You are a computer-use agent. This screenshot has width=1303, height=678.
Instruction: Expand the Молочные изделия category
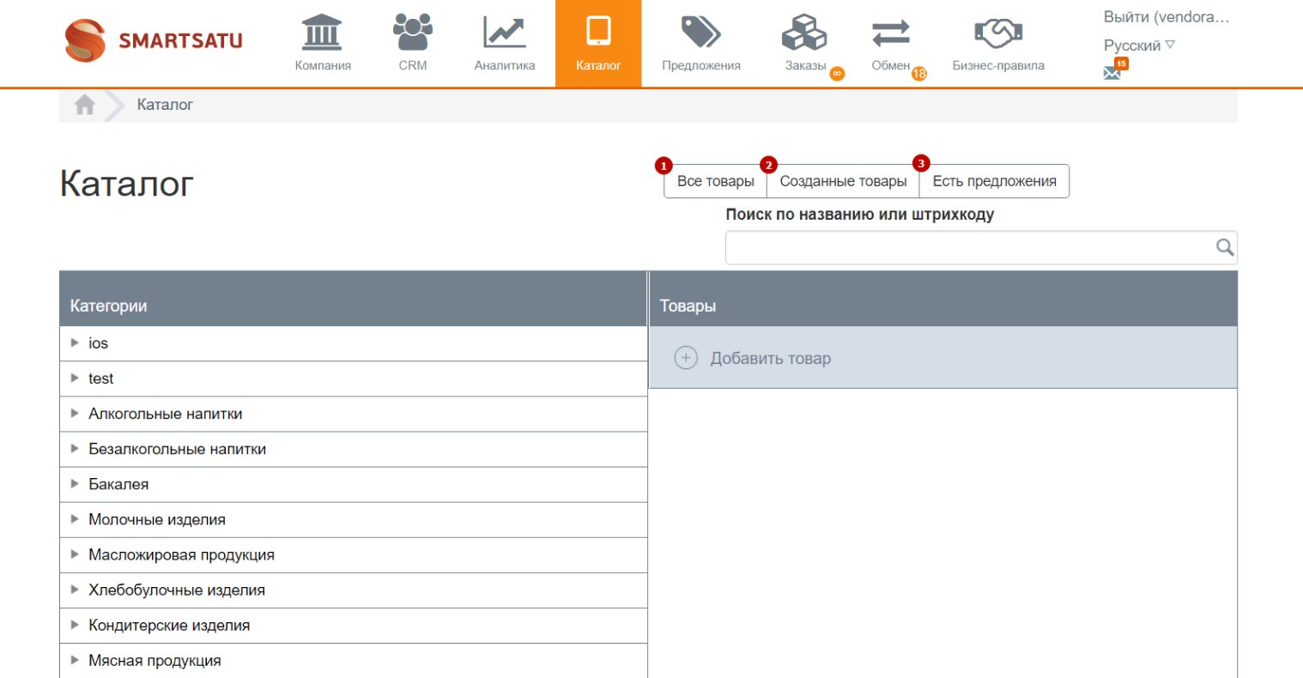pyautogui.click(x=75, y=518)
